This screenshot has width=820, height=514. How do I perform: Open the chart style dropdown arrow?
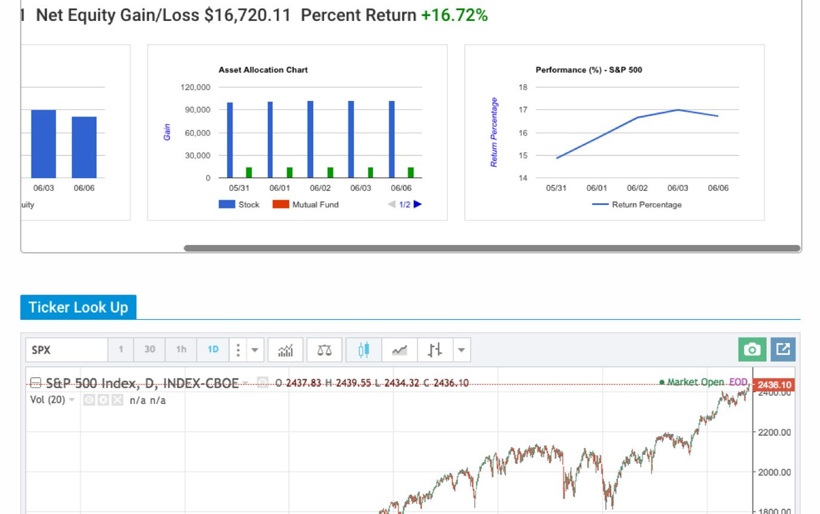(462, 350)
